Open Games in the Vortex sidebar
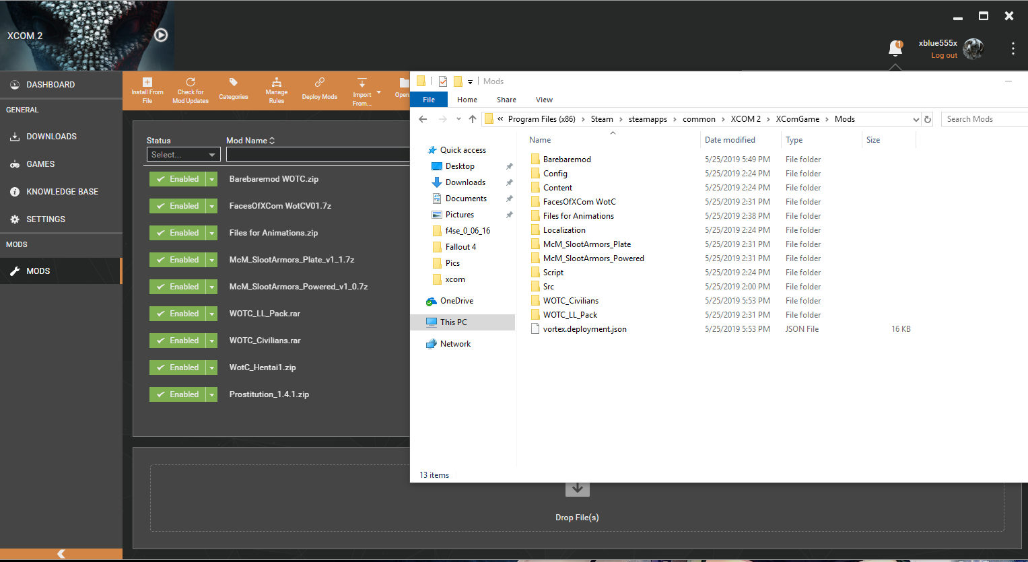1028x562 pixels. tap(61, 164)
